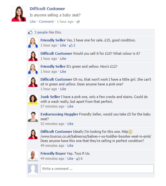Click the '1 hour ago' timestamp on the post

65,22
